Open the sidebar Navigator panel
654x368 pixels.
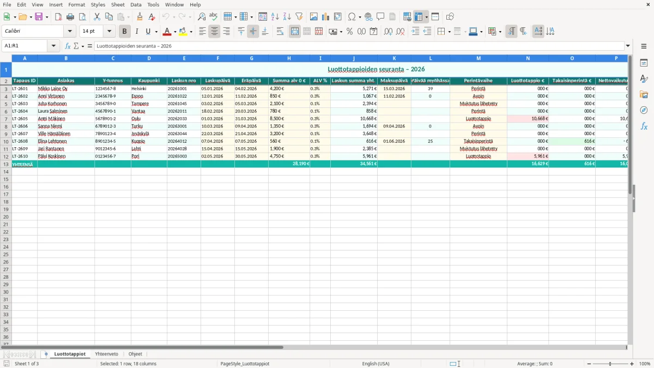click(x=644, y=110)
